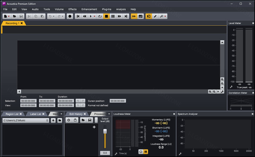255x157 pixels.
Task: Pause playback with the Pause button
Action: (x=113, y=16)
